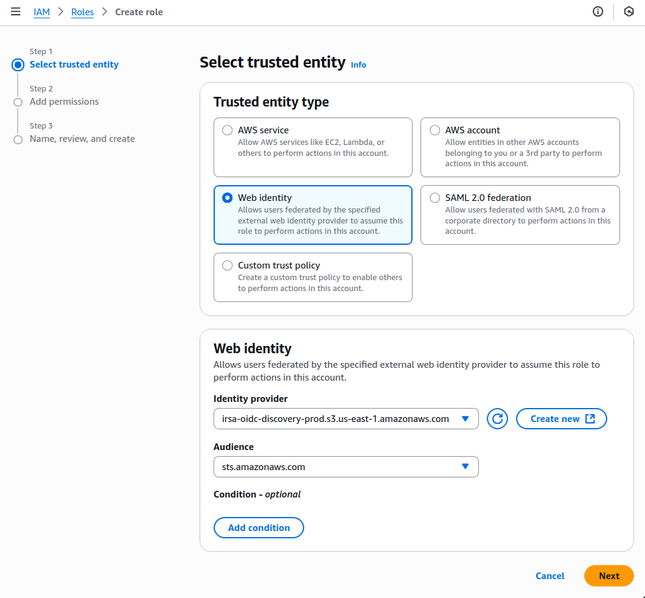Click the Next button
645x598 pixels.
tap(608, 575)
